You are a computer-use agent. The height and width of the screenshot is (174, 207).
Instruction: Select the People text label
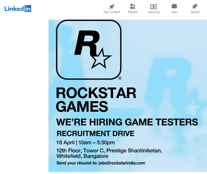pos(132,12)
